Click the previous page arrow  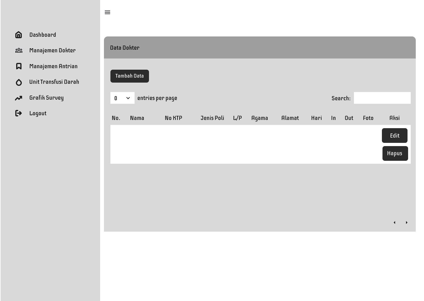pos(395,223)
